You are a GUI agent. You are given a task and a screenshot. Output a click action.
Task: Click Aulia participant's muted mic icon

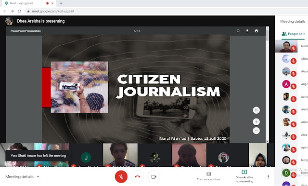point(294,124)
